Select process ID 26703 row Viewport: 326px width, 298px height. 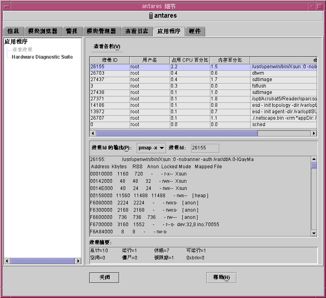coord(203,73)
